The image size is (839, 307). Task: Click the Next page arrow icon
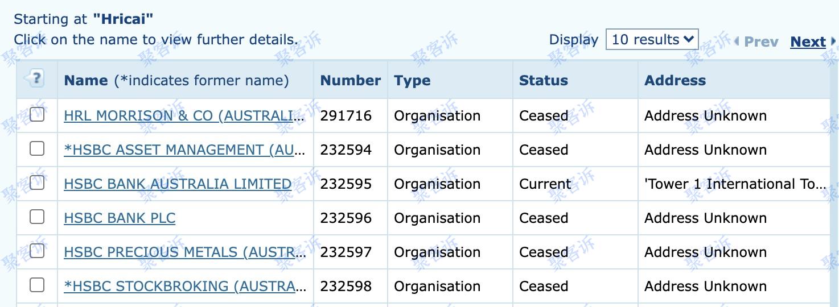coord(834,42)
